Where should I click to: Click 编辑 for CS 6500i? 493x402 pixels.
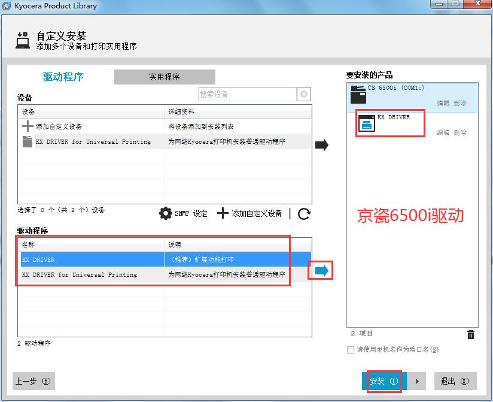[x=443, y=103]
